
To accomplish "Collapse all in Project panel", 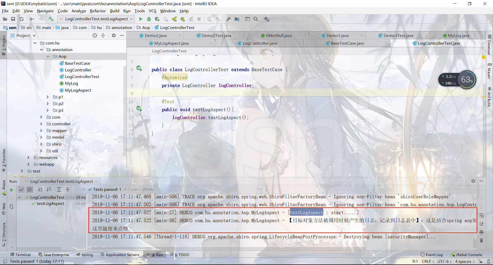I will (103, 35).
